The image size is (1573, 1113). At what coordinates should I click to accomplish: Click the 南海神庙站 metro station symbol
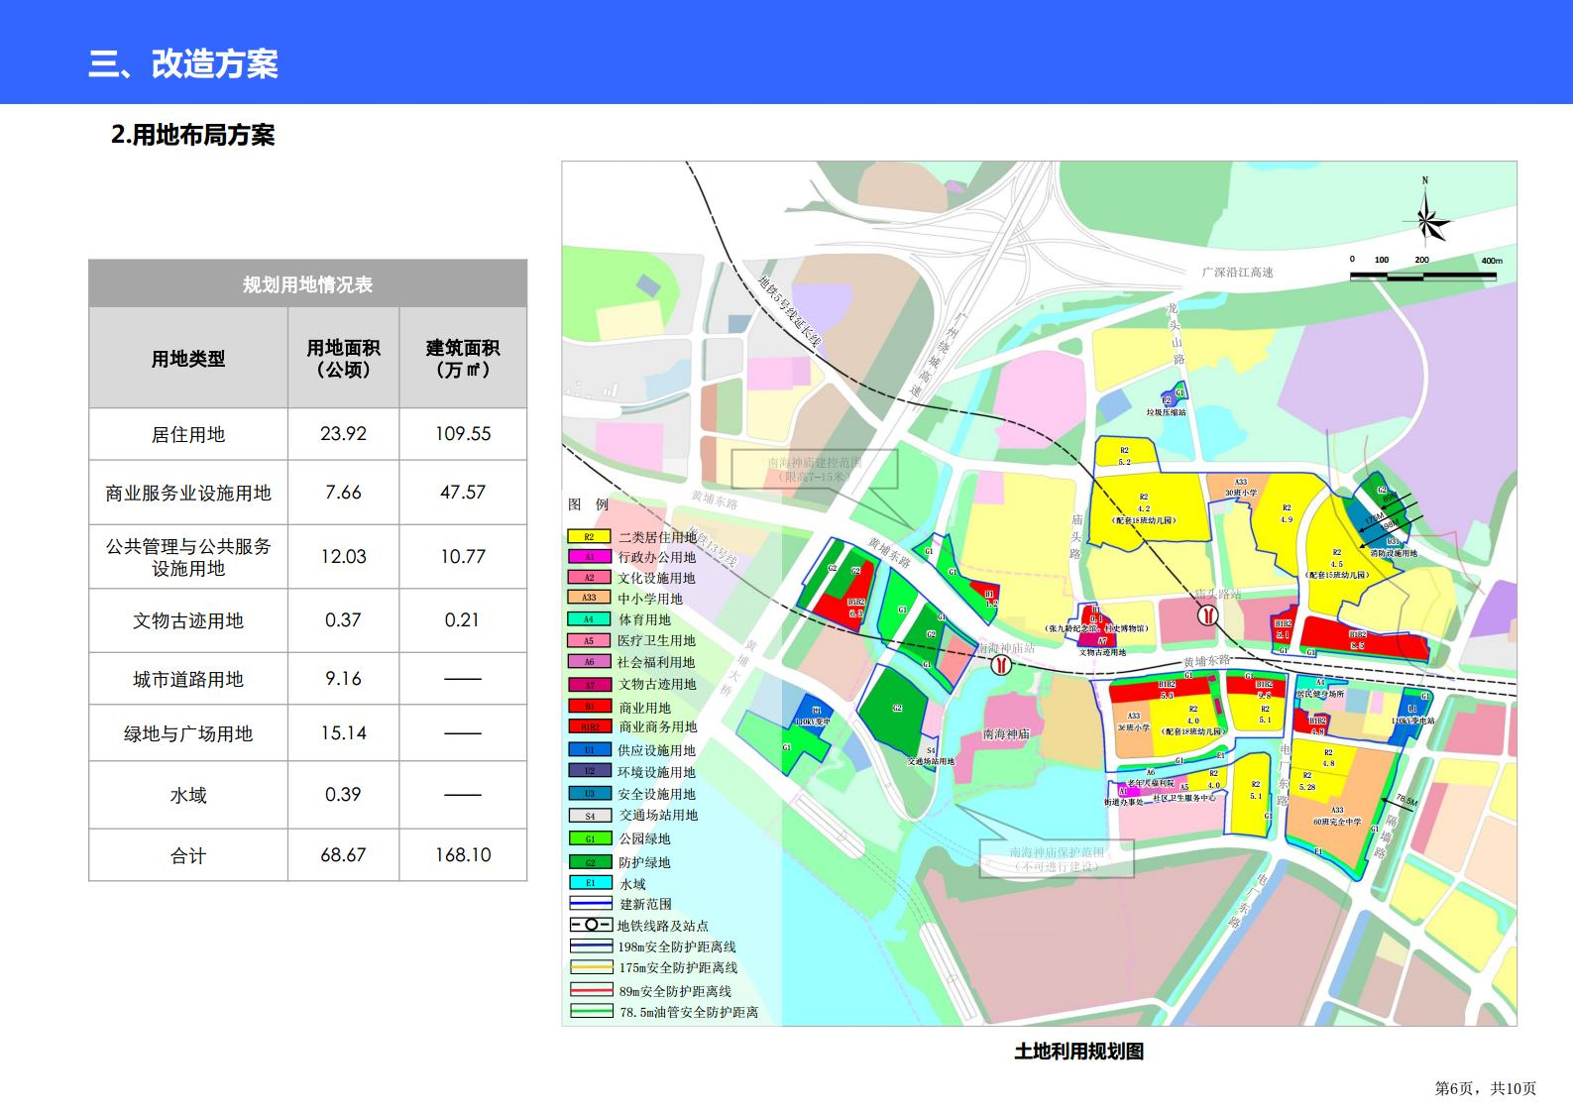tap(1000, 664)
